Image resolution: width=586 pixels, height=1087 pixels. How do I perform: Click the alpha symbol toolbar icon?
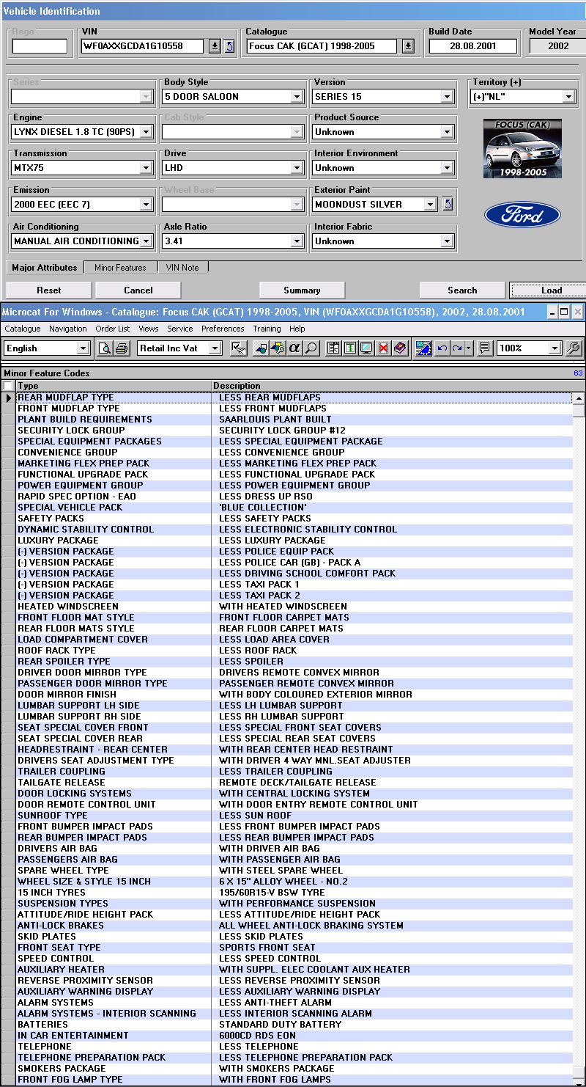click(294, 348)
